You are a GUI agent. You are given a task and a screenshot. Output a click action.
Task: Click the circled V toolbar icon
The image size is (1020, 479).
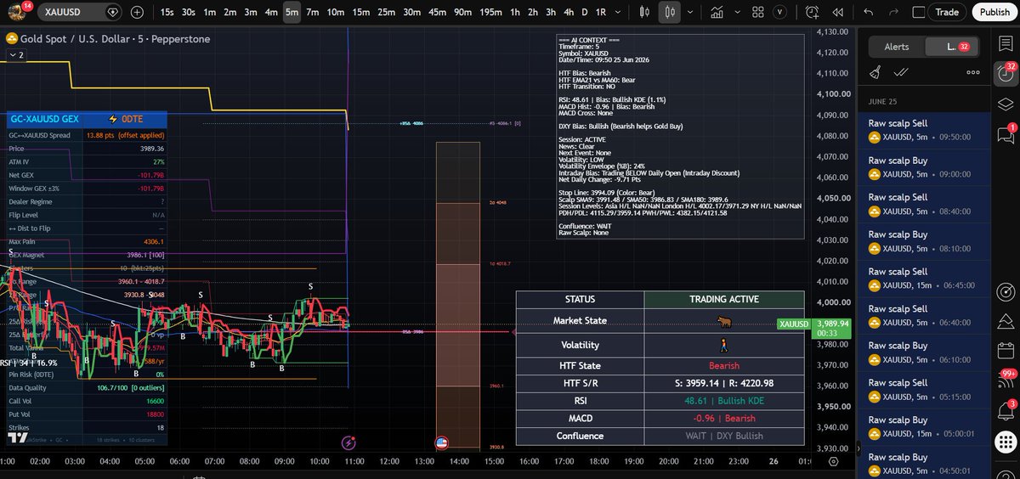click(781, 13)
